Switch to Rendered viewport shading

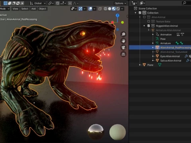click(x=118, y=9)
